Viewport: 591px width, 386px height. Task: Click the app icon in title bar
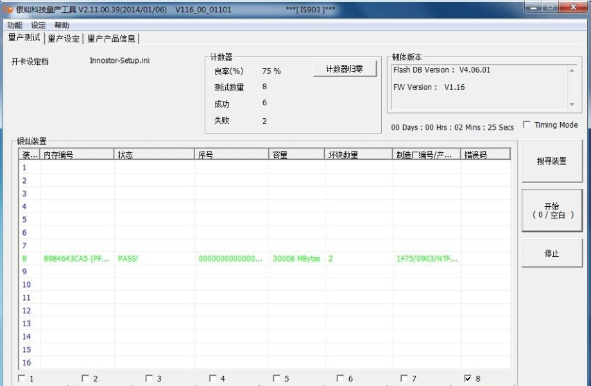(9, 10)
